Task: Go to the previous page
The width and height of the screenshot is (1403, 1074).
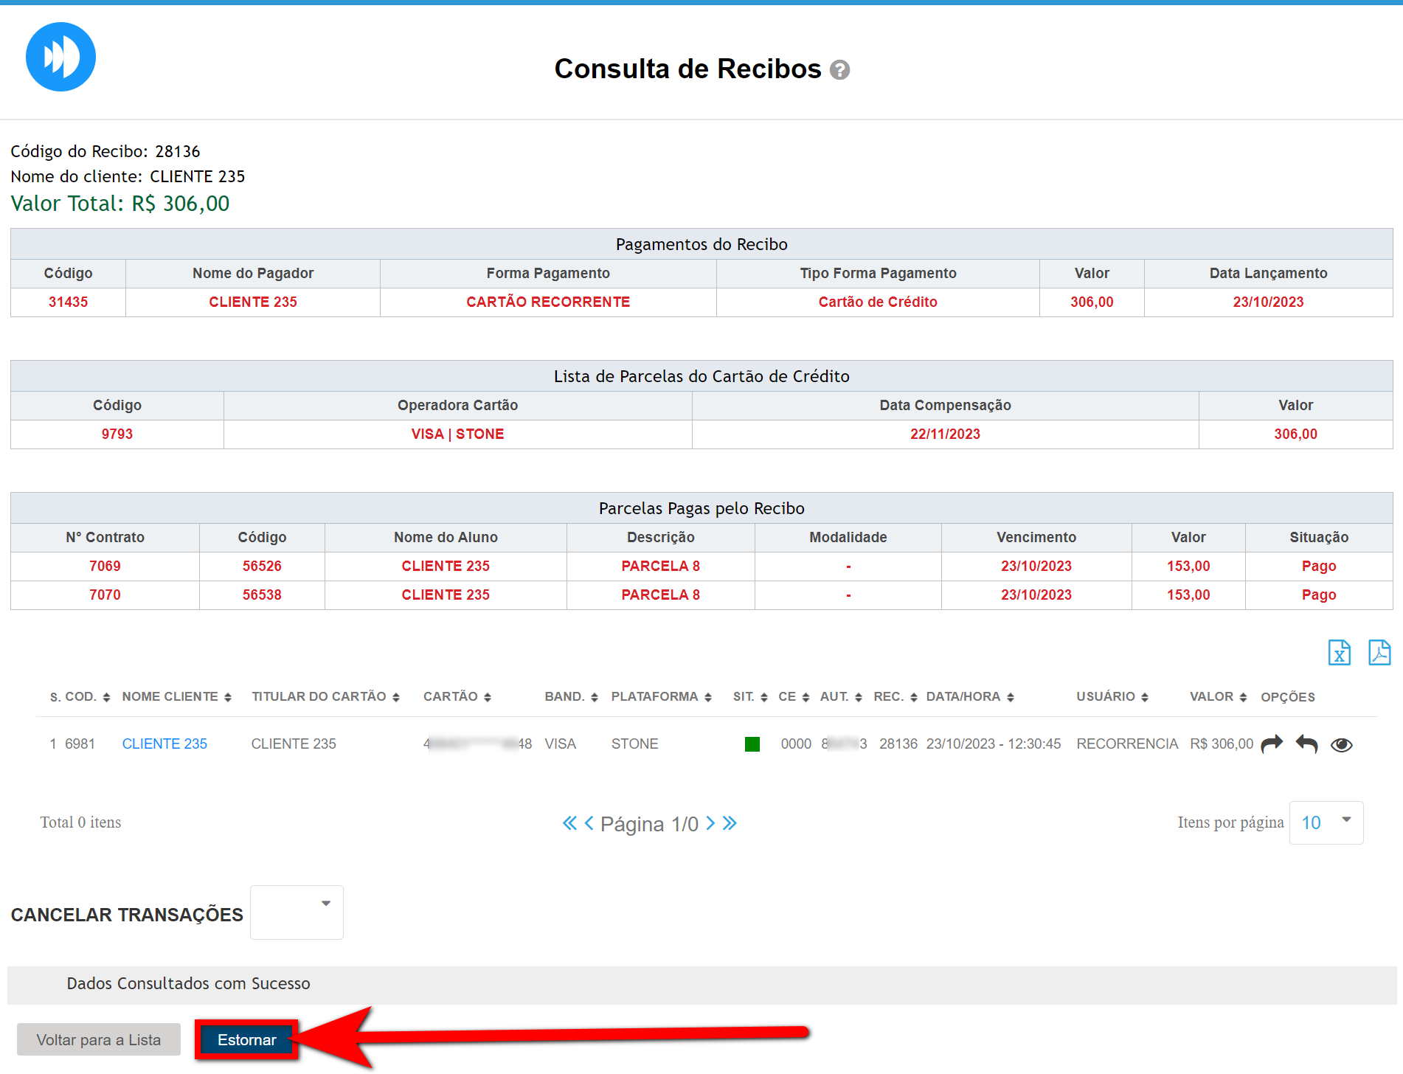Action: (589, 823)
